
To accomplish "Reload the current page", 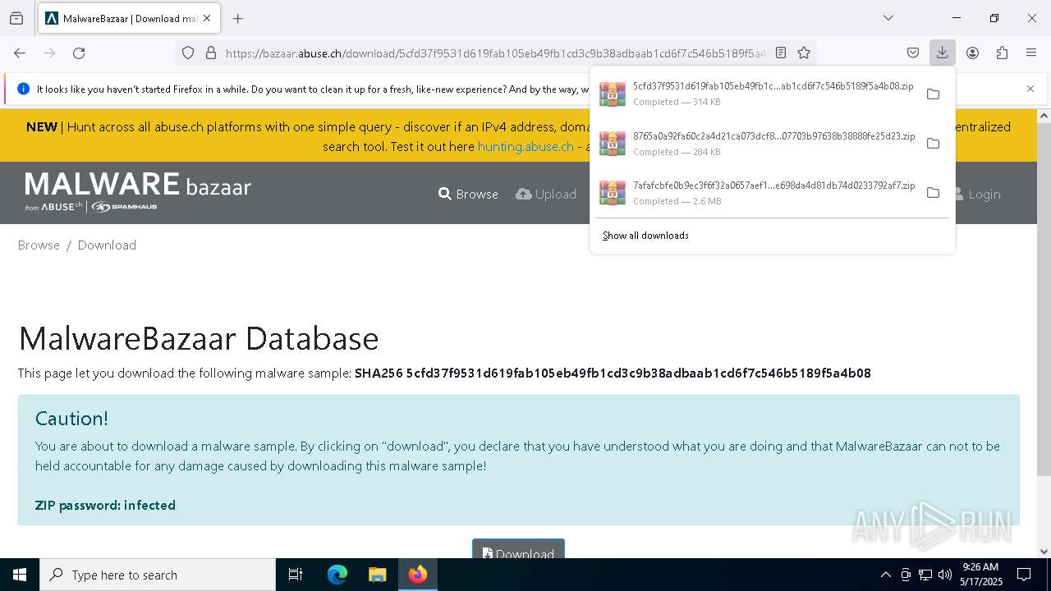I will click(x=79, y=53).
